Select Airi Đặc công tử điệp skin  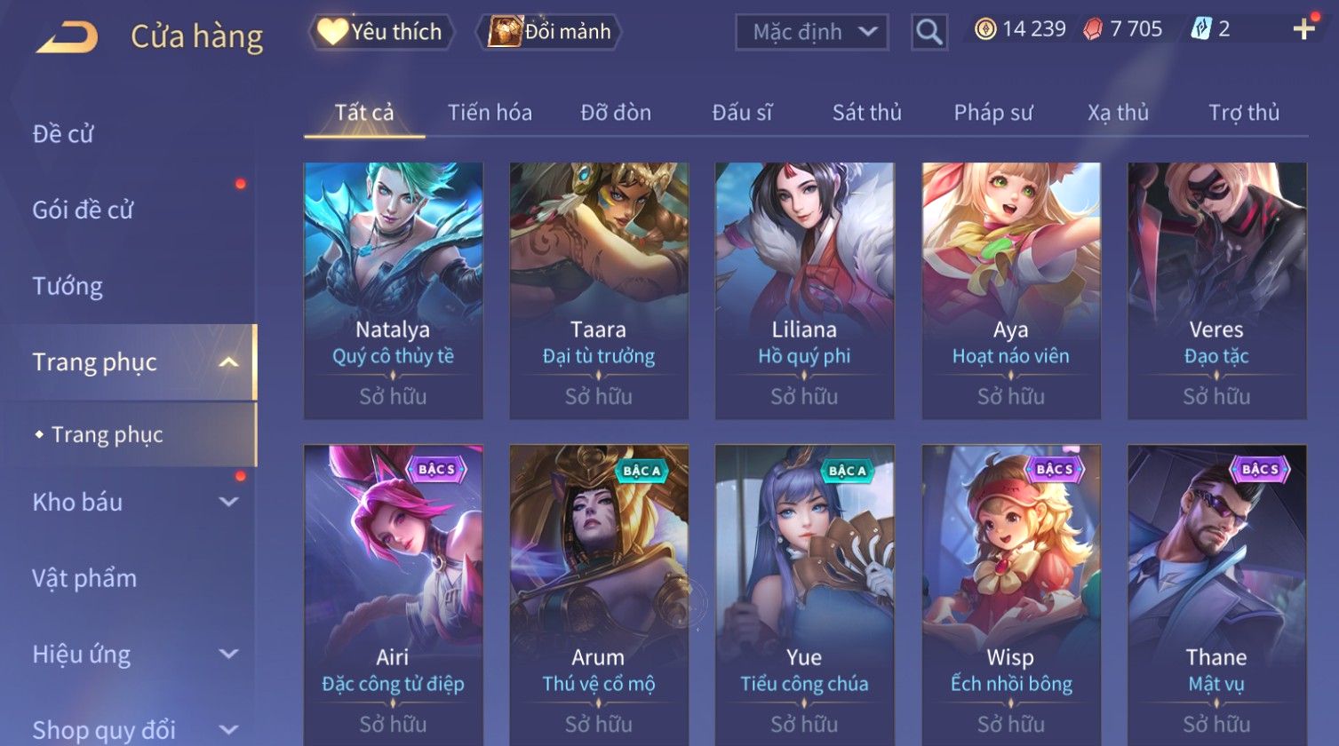(393, 595)
